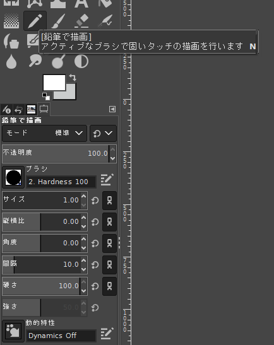Click the white foreground color swatch
This screenshot has width=274, height=345.
pyautogui.click(x=54, y=82)
